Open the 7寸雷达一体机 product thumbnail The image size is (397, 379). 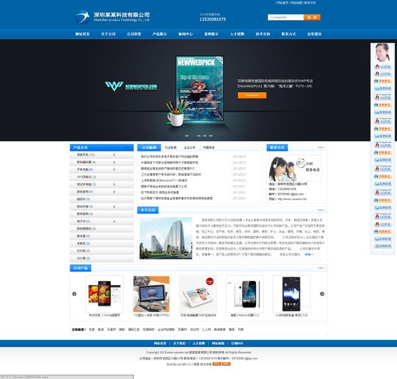(x=151, y=294)
